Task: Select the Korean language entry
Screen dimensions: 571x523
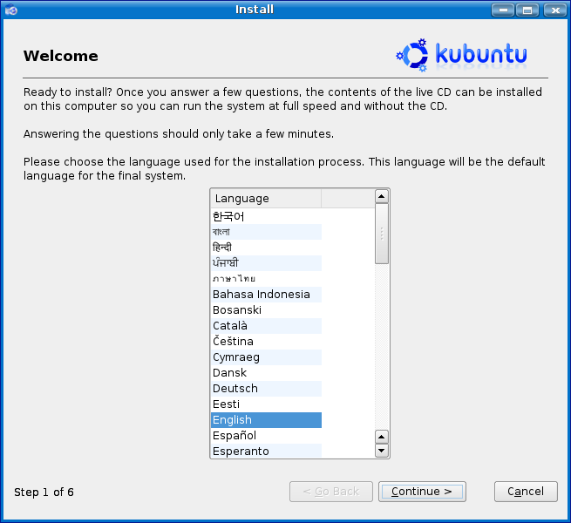Action: 228,216
